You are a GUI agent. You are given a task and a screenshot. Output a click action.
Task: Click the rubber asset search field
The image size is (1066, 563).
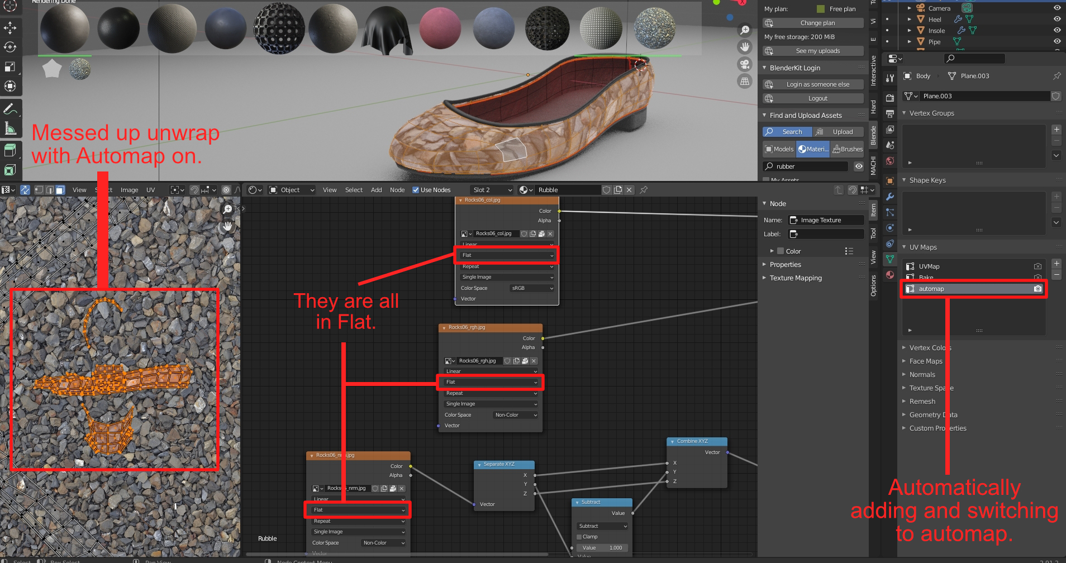(x=806, y=166)
